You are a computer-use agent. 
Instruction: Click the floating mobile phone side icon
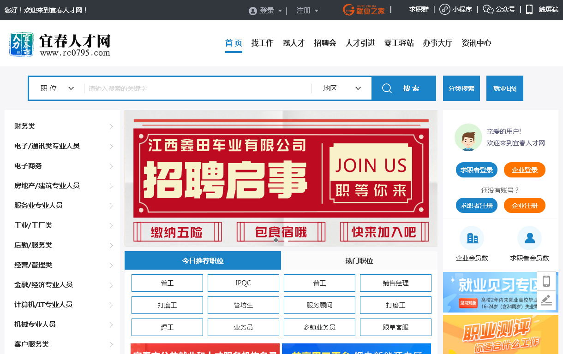click(x=546, y=281)
